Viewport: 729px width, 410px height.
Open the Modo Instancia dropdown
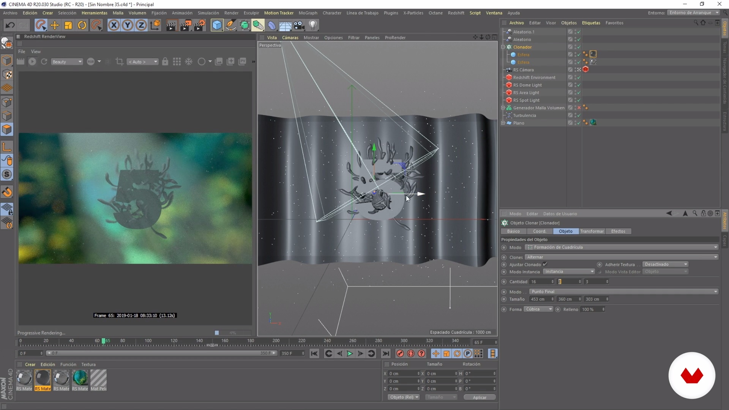[x=569, y=271]
